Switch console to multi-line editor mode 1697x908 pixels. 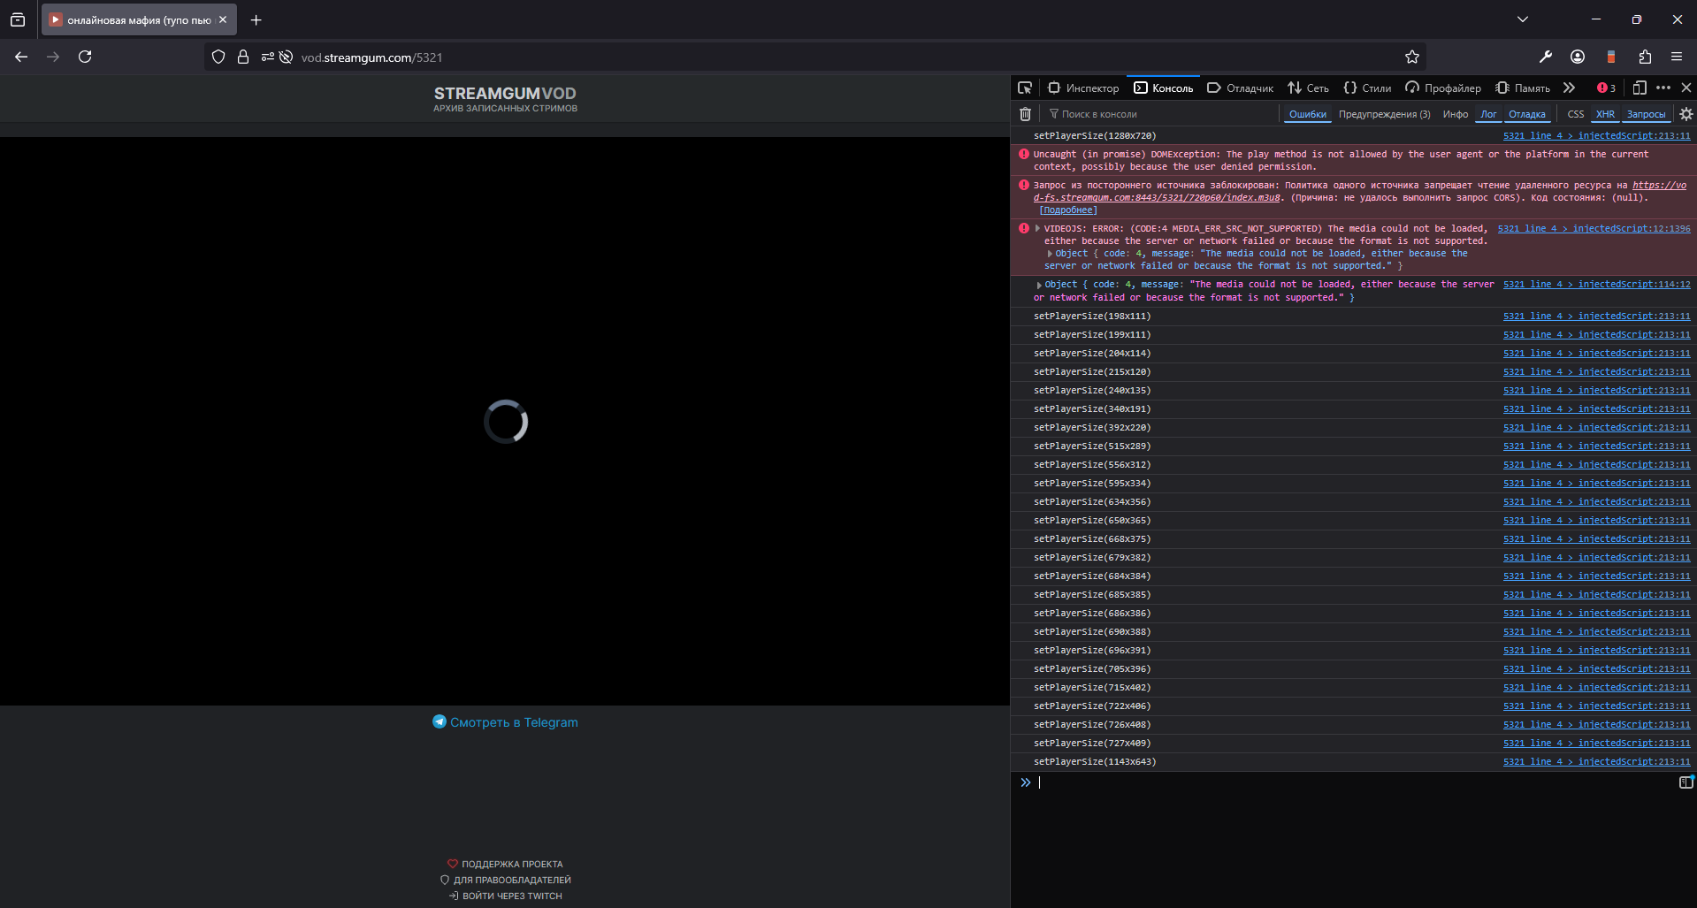click(x=1686, y=782)
